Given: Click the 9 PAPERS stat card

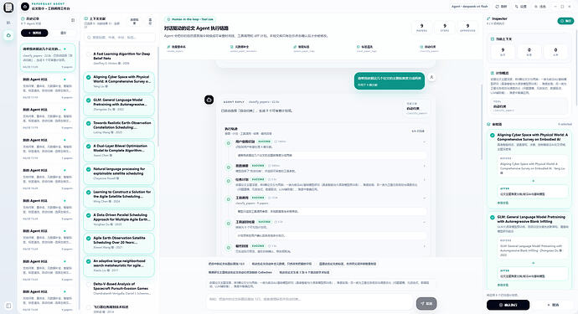Looking at the screenshot, I should 421,28.
